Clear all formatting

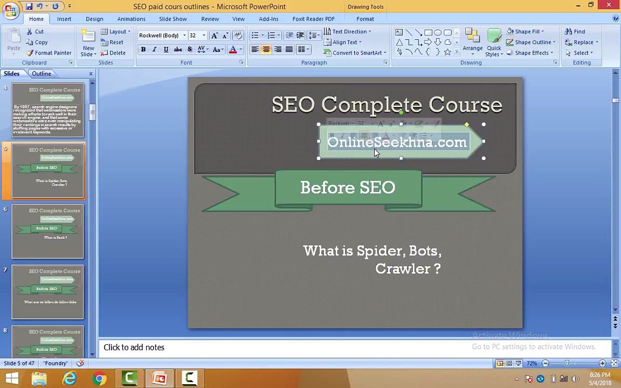[238, 35]
